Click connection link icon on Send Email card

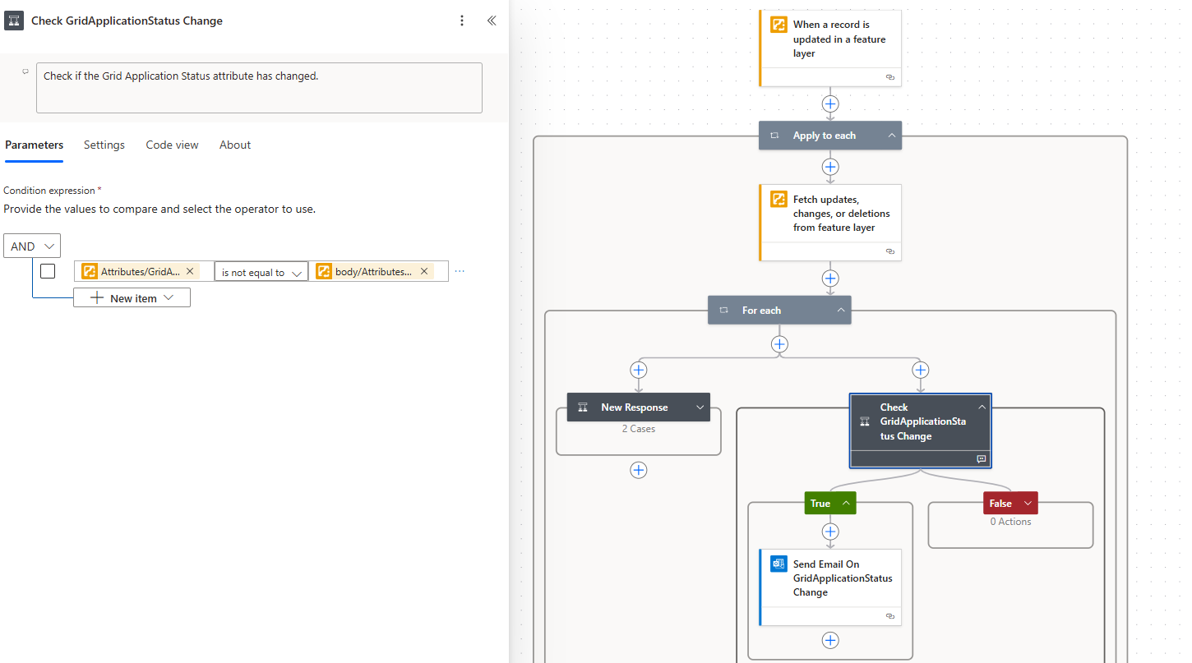coord(889,616)
